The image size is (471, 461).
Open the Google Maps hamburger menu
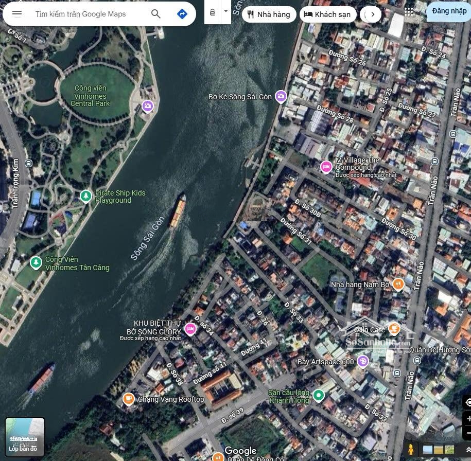pos(17,14)
